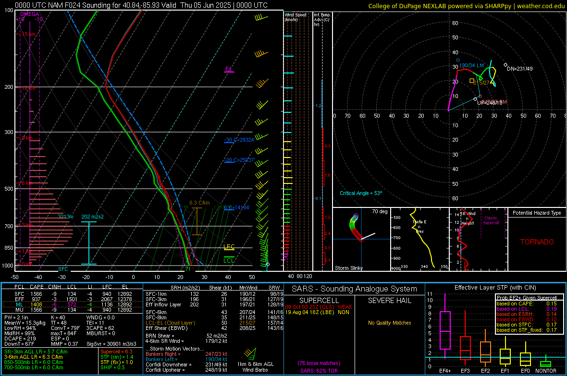567x376 pixels.
Task: Click the Effective Layer STP (with CIN) title
Action: (x=495, y=288)
